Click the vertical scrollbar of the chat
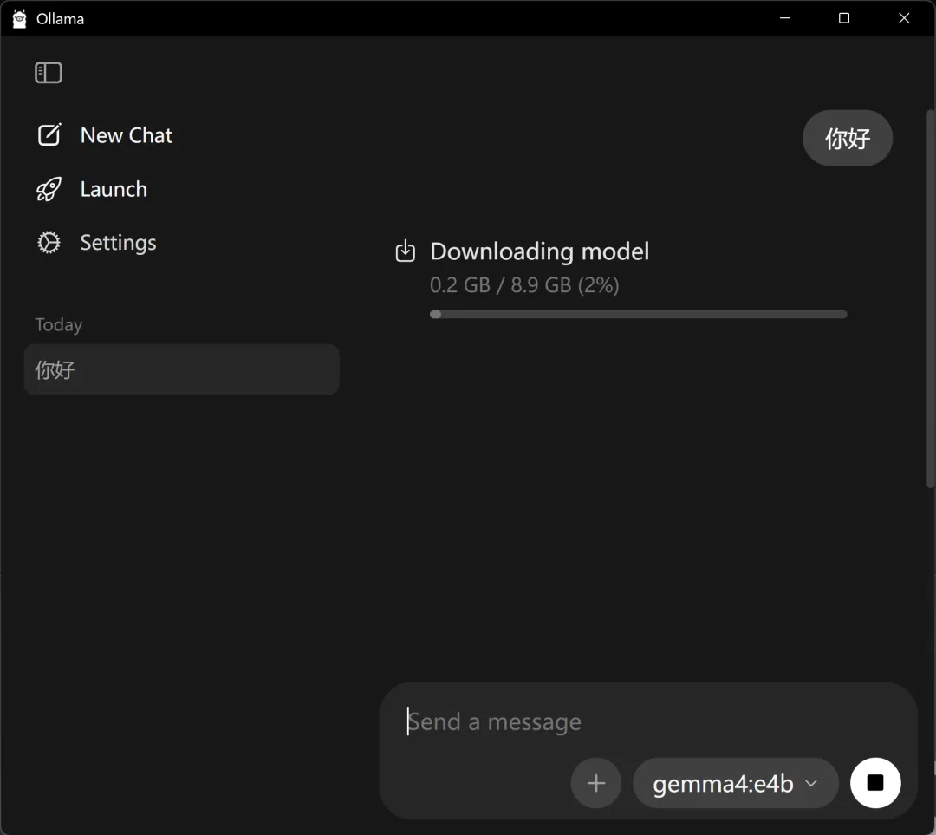 (x=930, y=298)
